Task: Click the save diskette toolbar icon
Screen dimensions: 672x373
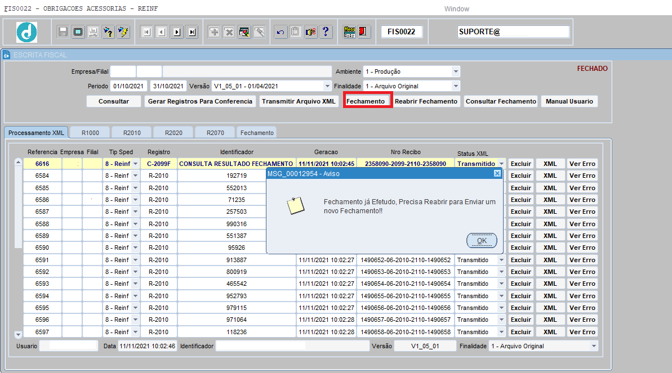Action: (x=63, y=32)
